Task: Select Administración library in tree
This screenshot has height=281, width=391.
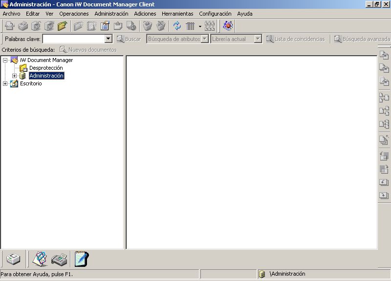Action: click(46, 76)
